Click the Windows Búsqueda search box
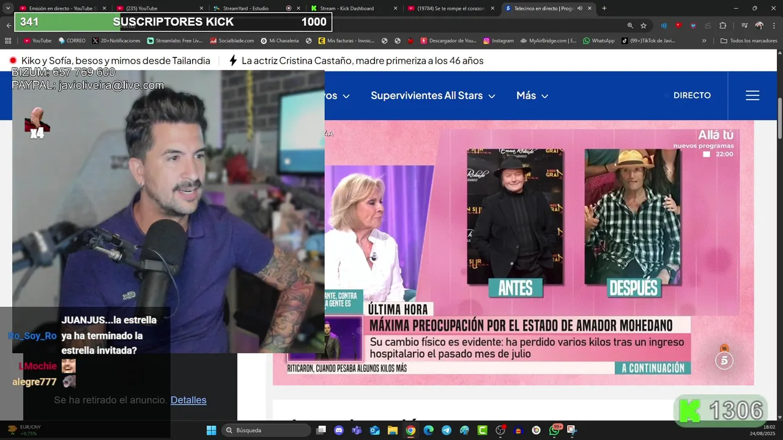The image size is (783, 440). point(265,430)
